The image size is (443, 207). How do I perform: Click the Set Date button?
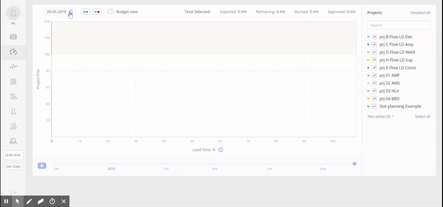(x=13, y=166)
